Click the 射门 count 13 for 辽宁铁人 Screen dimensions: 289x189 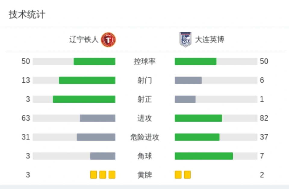coord(26,80)
